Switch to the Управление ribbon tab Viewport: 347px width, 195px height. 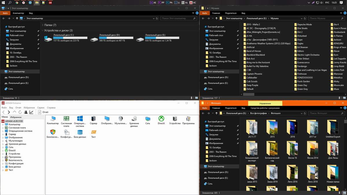tap(265, 103)
